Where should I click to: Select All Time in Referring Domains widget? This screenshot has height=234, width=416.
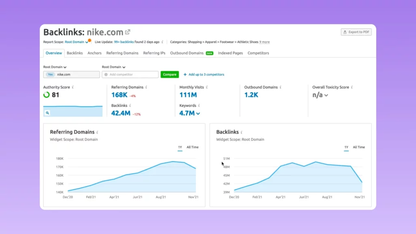[x=192, y=147]
